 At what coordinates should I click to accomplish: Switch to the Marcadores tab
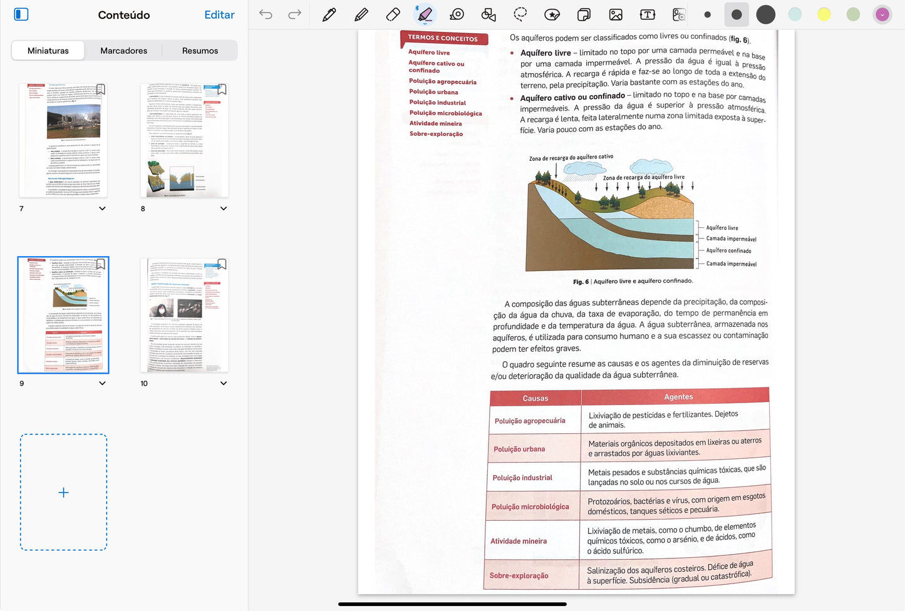point(123,51)
